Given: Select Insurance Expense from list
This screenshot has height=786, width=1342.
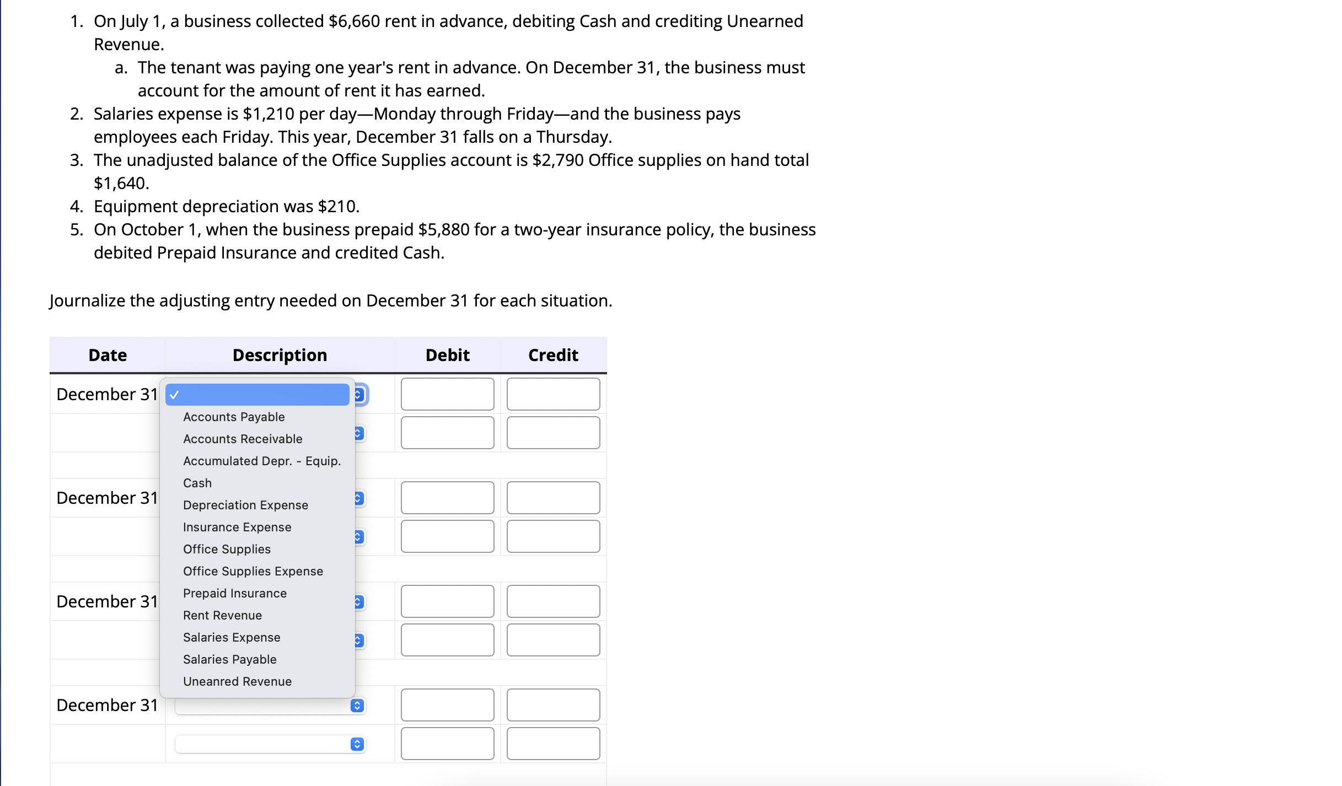Looking at the screenshot, I should click(x=237, y=526).
